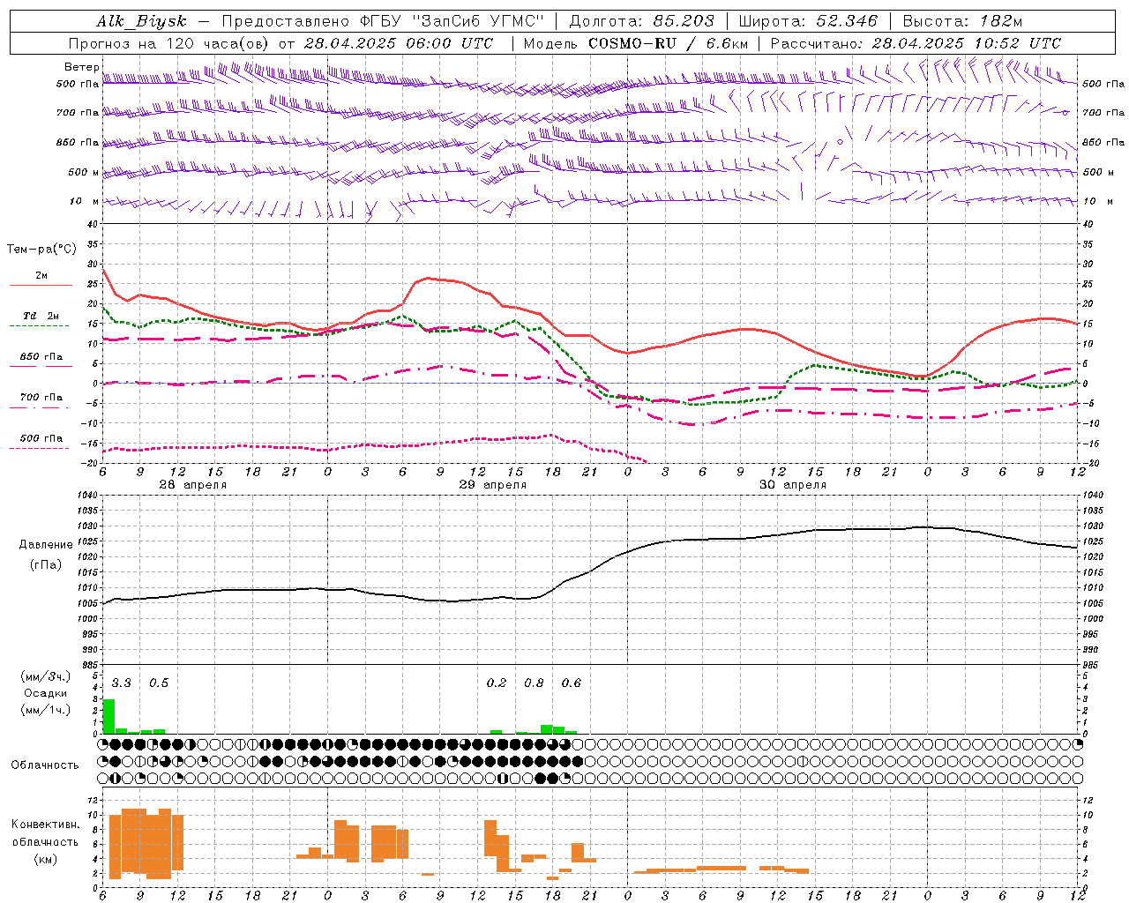Click calculated time 28.04.2025 10:52 UTC

[967, 43]
